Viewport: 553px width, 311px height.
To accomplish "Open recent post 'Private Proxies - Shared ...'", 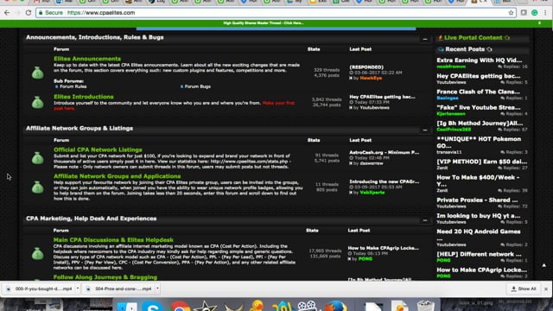I will tap(477, 200).
